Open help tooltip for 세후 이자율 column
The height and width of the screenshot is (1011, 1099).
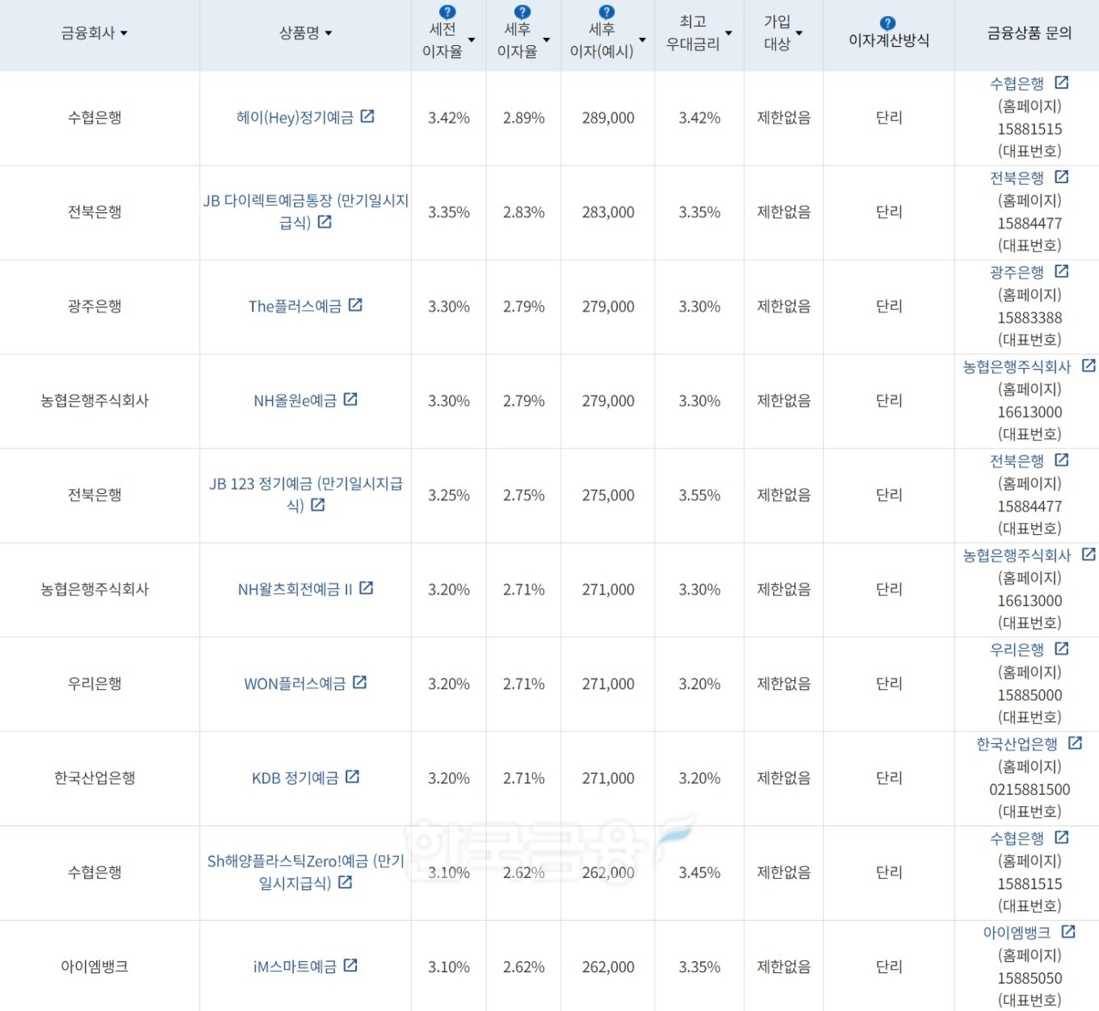522,11
